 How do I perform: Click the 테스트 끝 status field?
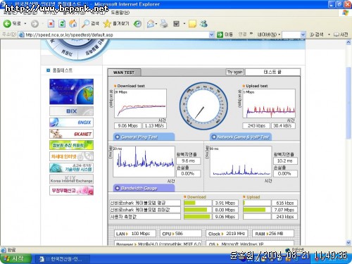click(272, 72)
